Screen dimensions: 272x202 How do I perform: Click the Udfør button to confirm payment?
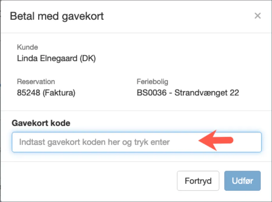point(242,180)
